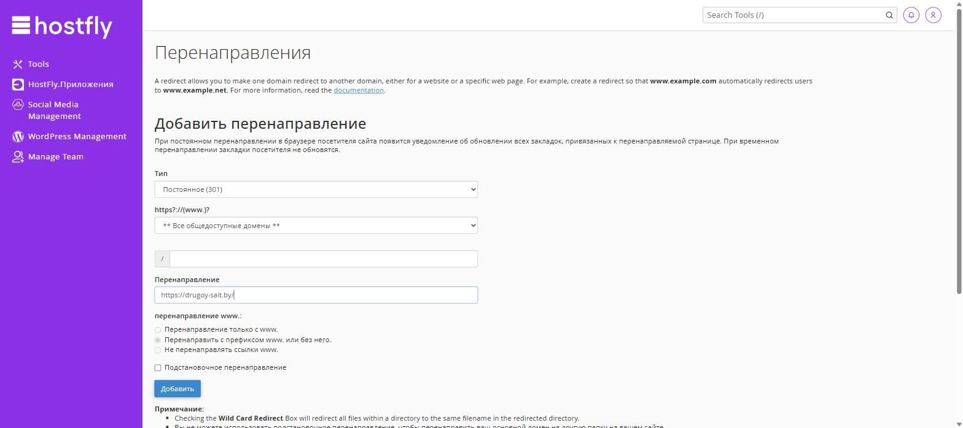The image size is (963, 428).
Task: Open Manage Team page
Action: [55, 156]
